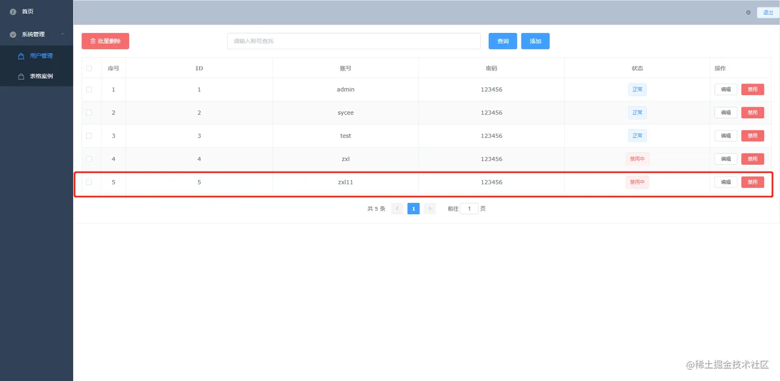Click the zxl11 account cell

coord(346,182)
